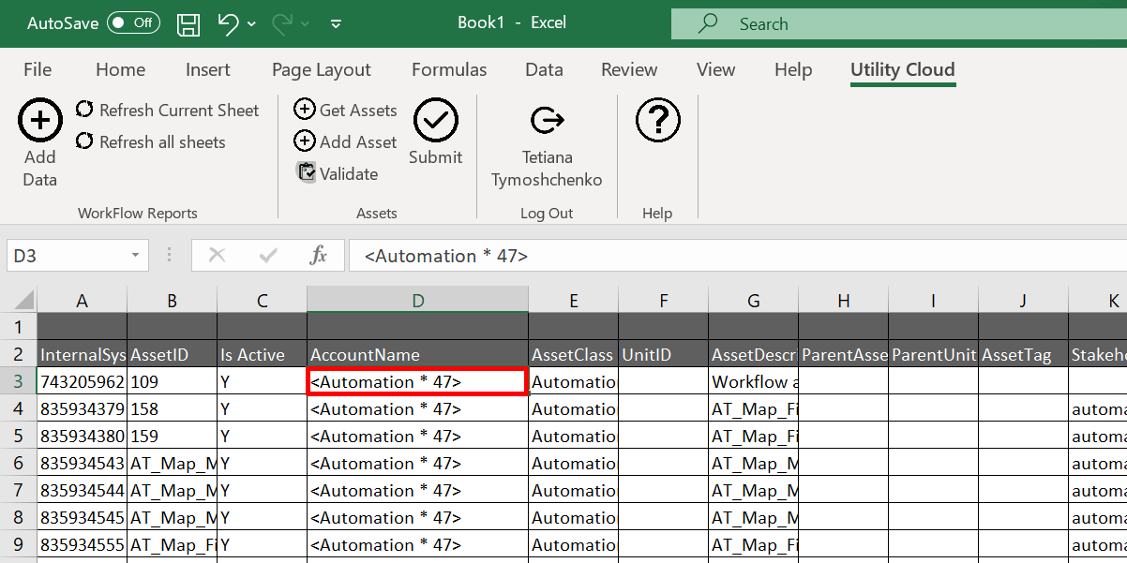Open Utility Cloud Help question icon
This screenshot has width=1127, height=563.
click(657, 120)
